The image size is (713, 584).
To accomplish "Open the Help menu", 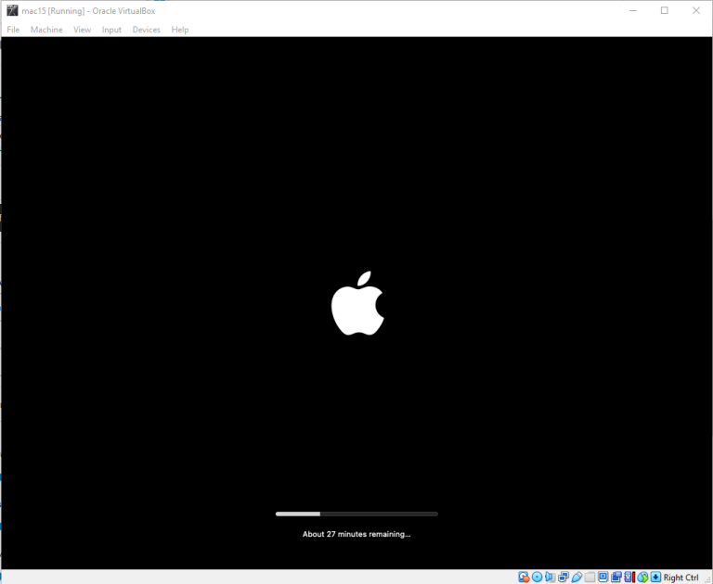I will tap(180, 30).
